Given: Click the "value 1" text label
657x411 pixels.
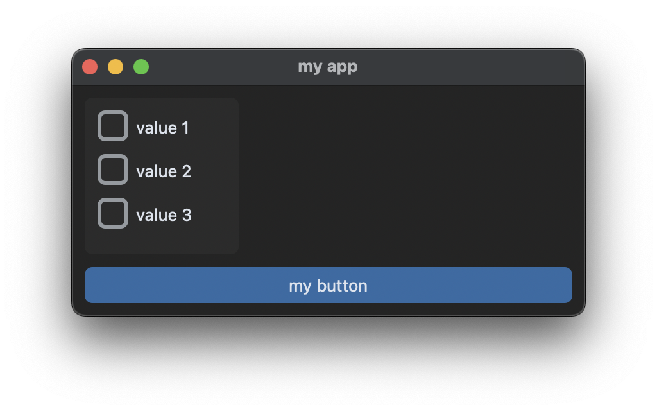Looking at the screenshot, I should coord(162,127).
